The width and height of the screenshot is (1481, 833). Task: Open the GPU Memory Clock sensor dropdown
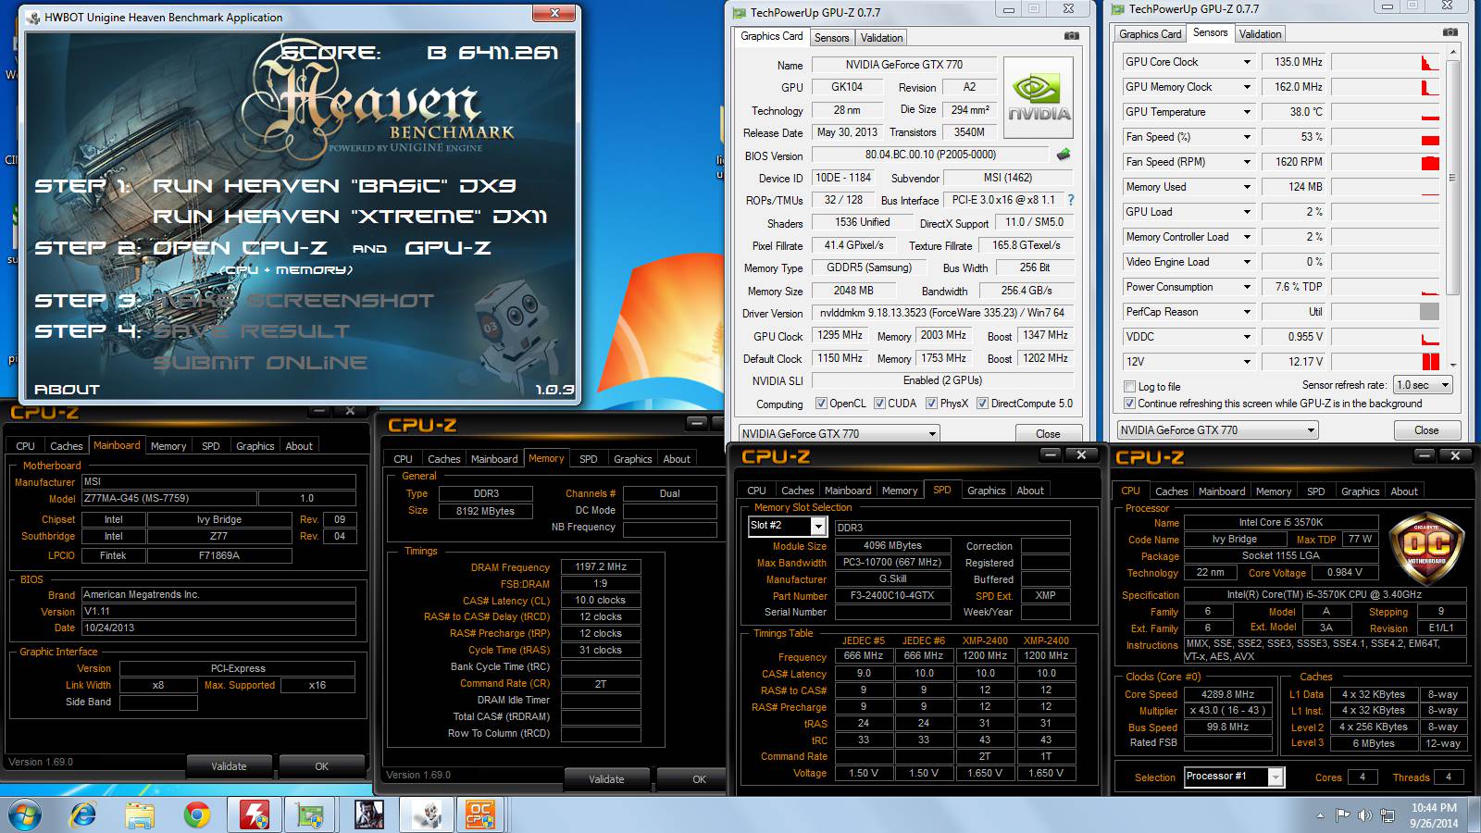(x=1247, y=87)
